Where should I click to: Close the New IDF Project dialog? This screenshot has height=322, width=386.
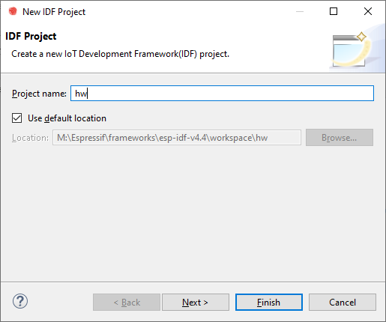[x=368, y=11]
